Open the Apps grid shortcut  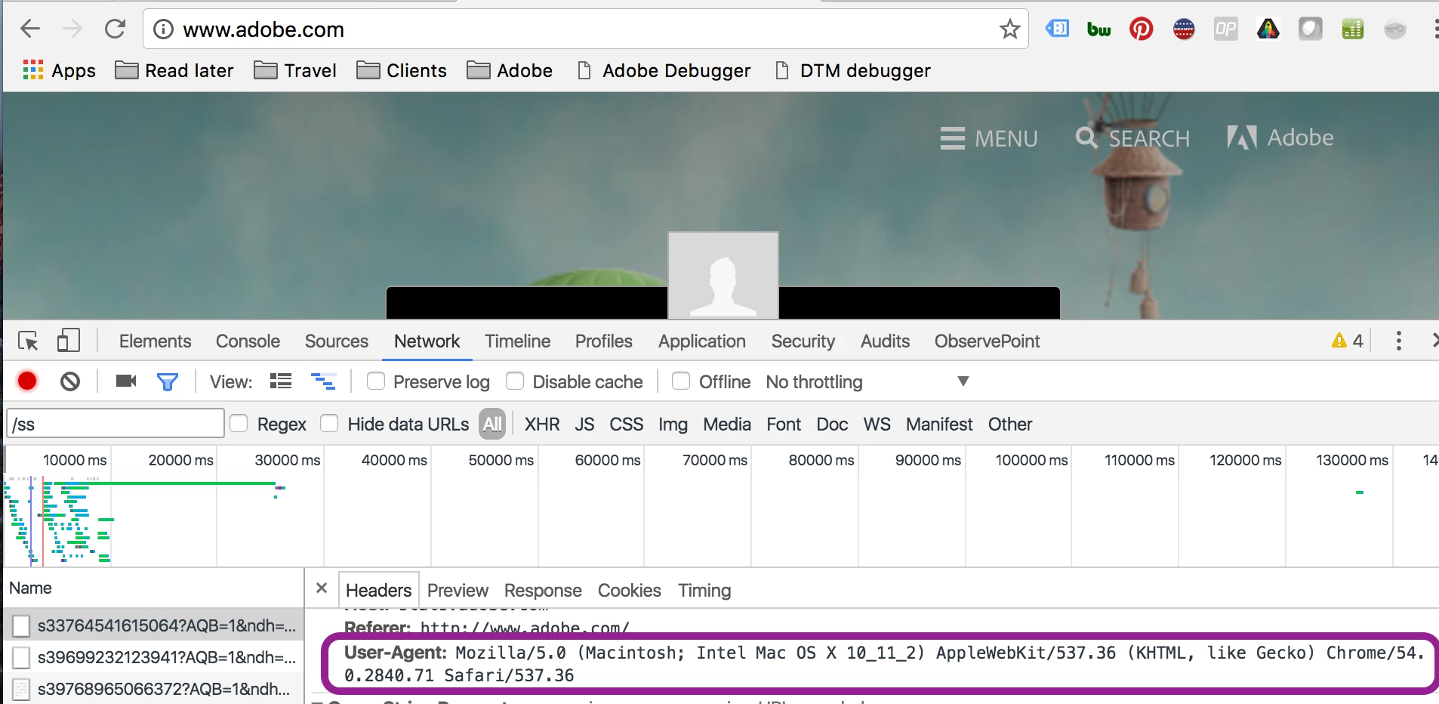pyautogui.click(x=60, y=70)
